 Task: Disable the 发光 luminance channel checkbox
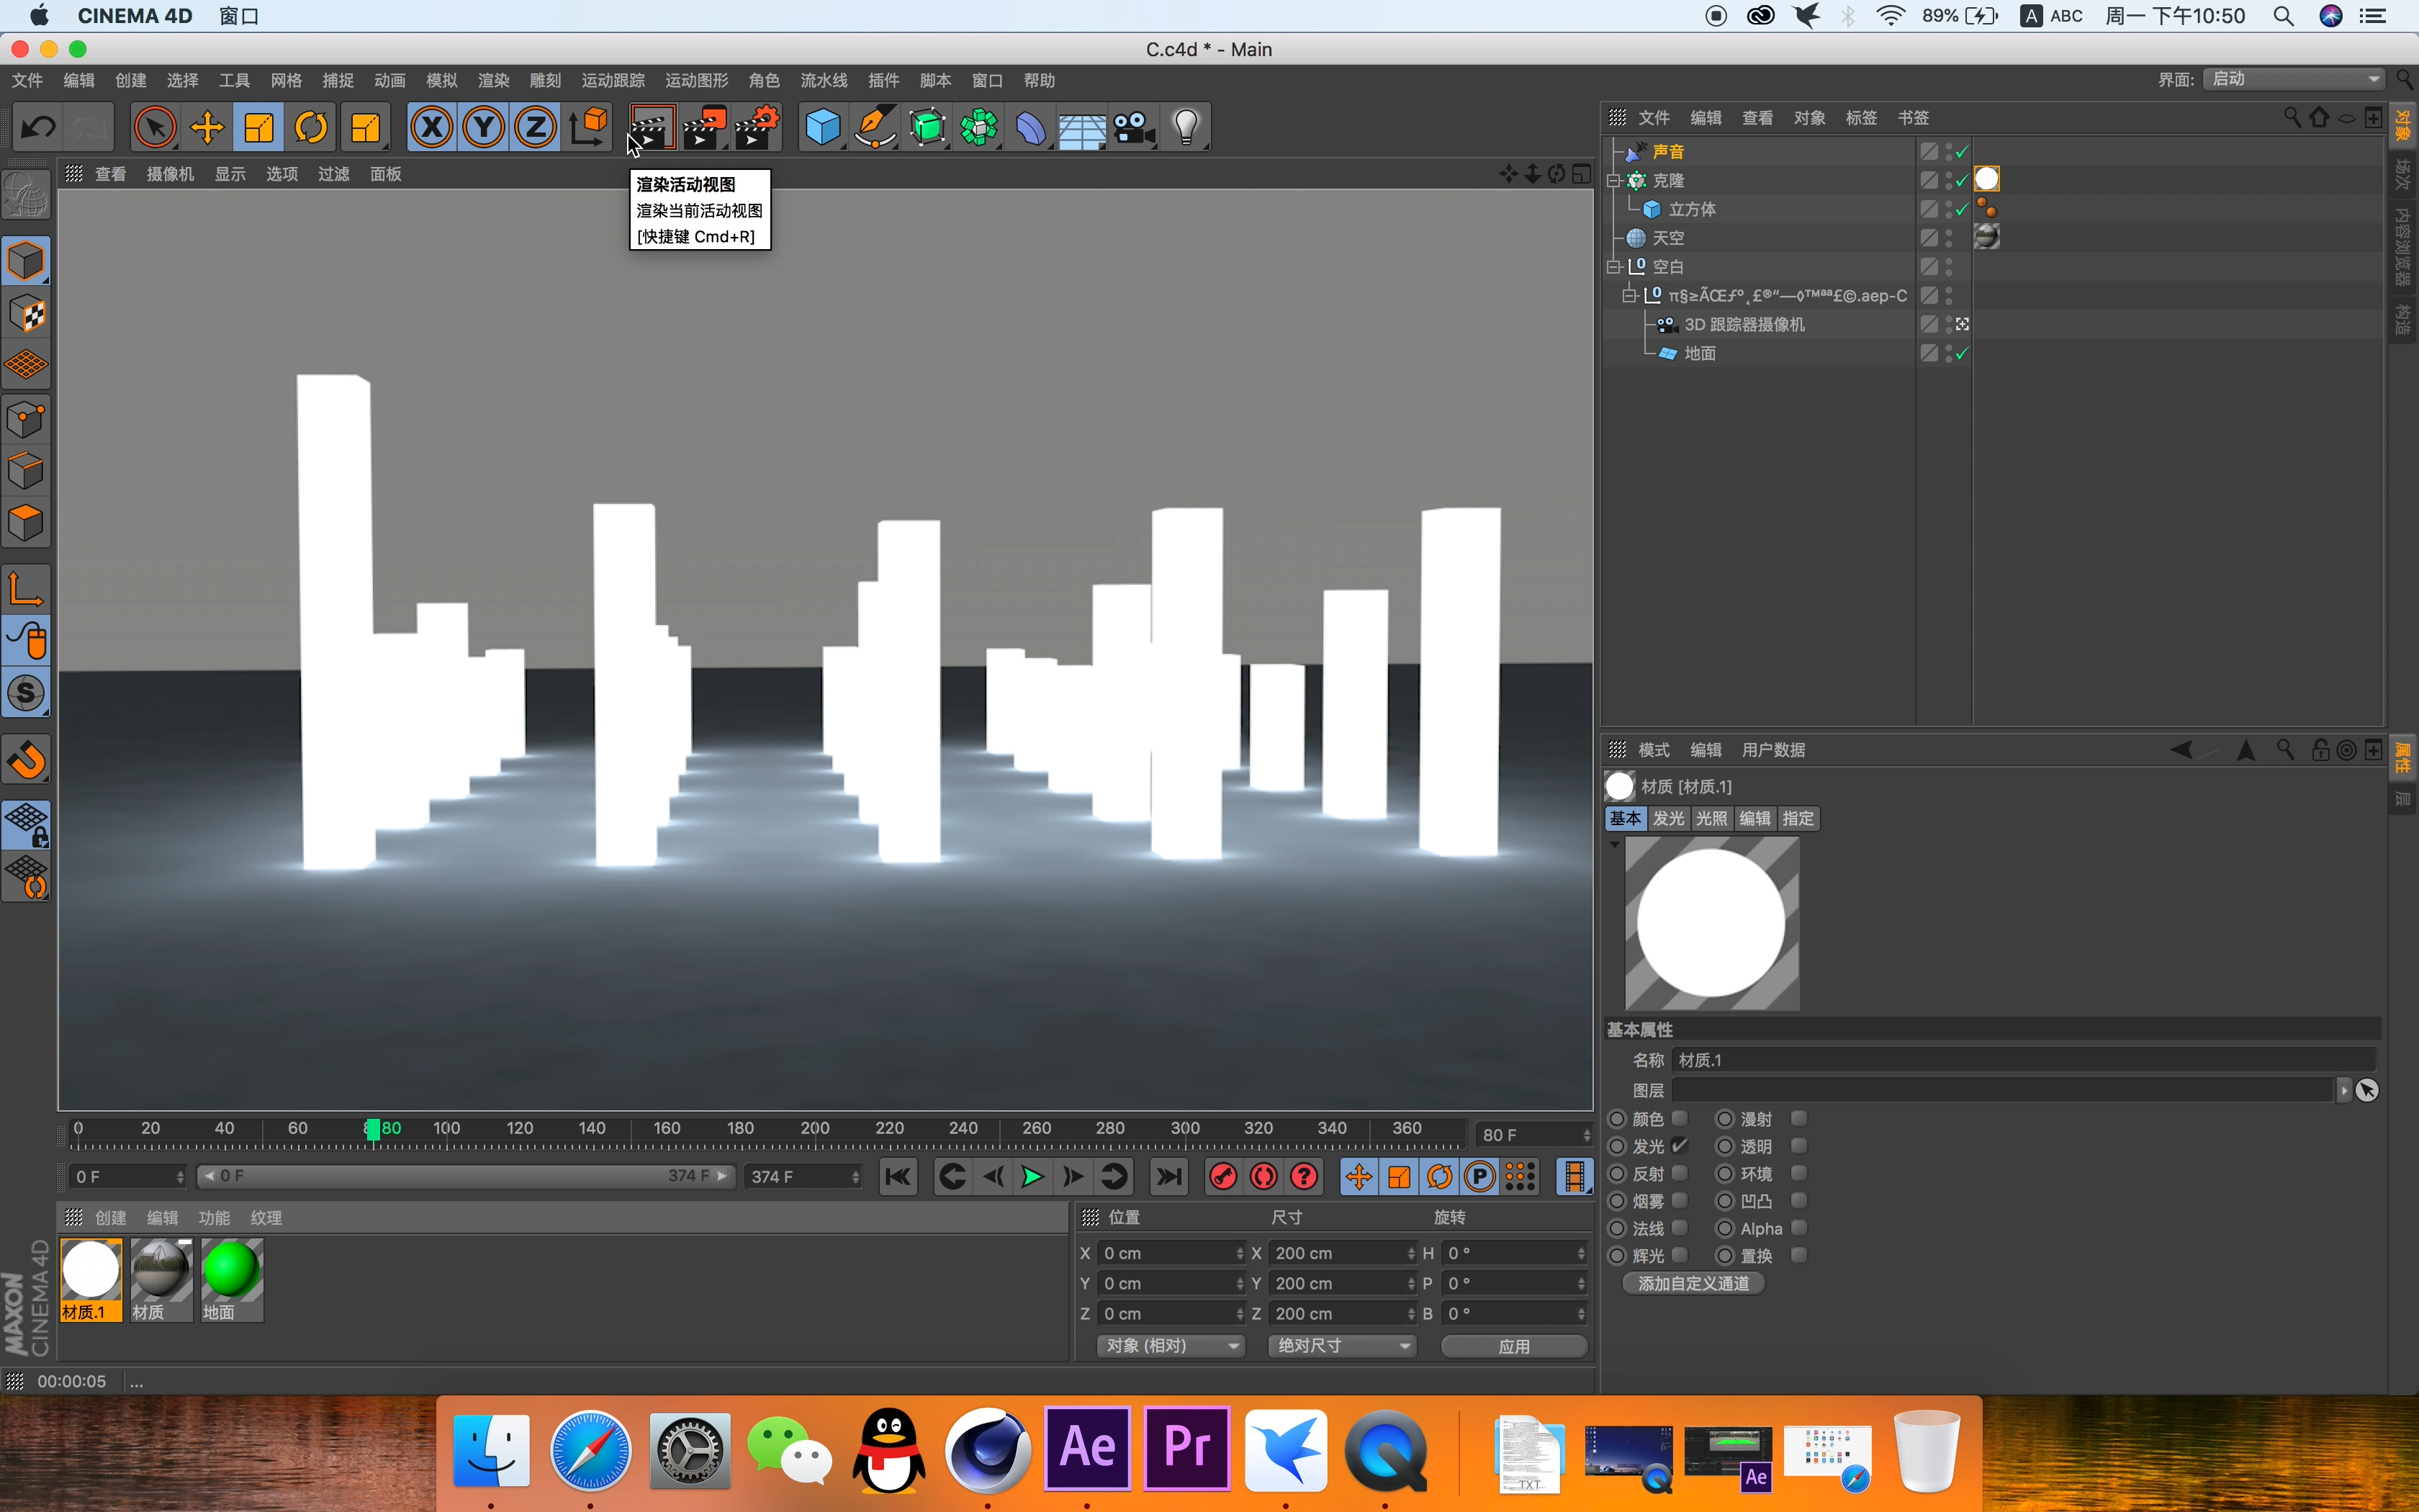coord(1680,1146)
